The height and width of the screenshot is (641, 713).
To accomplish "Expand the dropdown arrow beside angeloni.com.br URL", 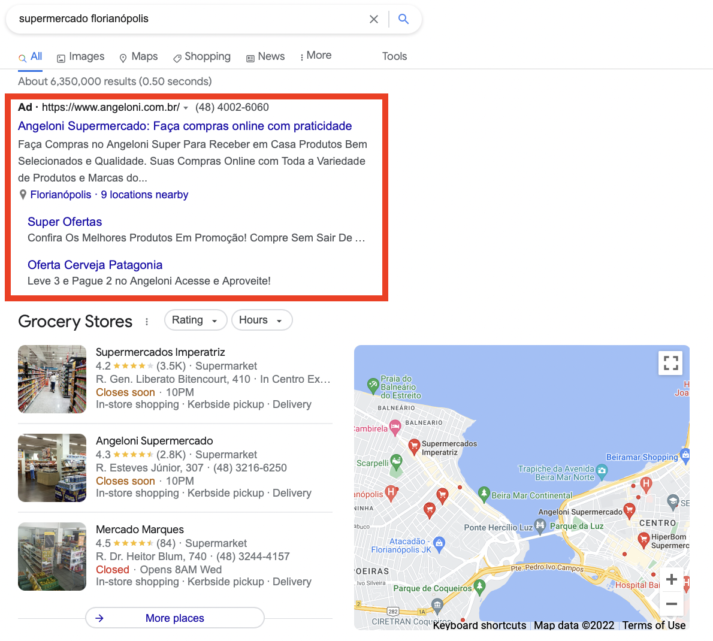I will click(x=186, y=108).
